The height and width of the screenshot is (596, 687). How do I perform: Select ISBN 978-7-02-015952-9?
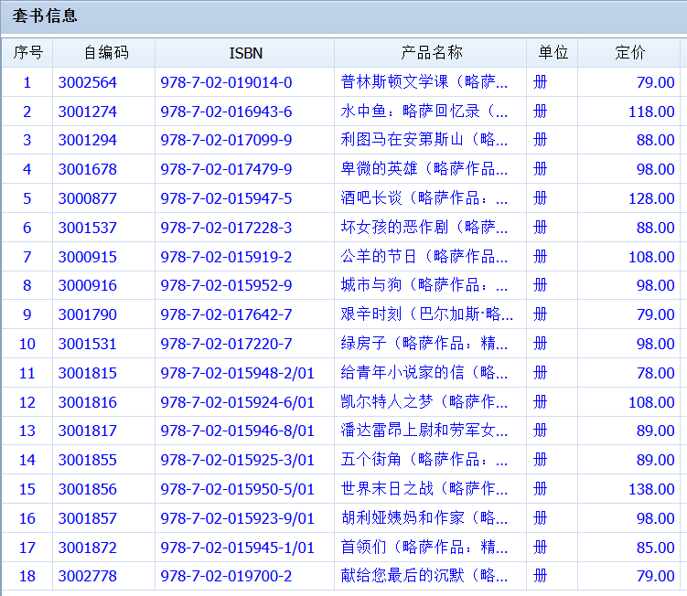point(226,286)
